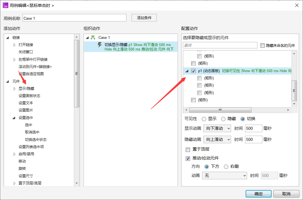Select the 移动 action
Viewport: 303px width, 200px height.
click(22, 161)
